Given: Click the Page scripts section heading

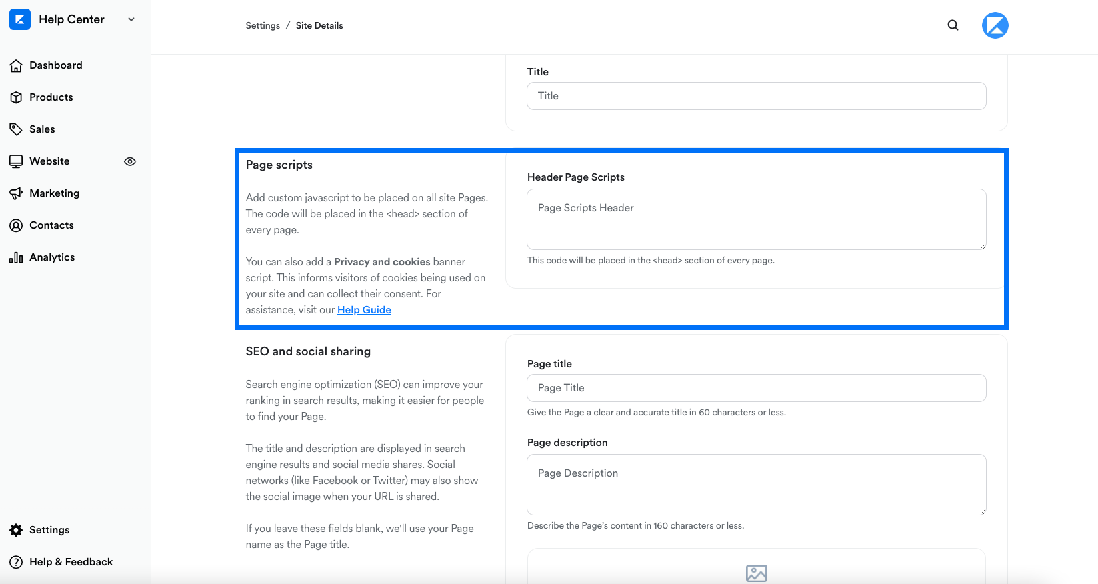Looking at the screenshot, I should (279, 165).
